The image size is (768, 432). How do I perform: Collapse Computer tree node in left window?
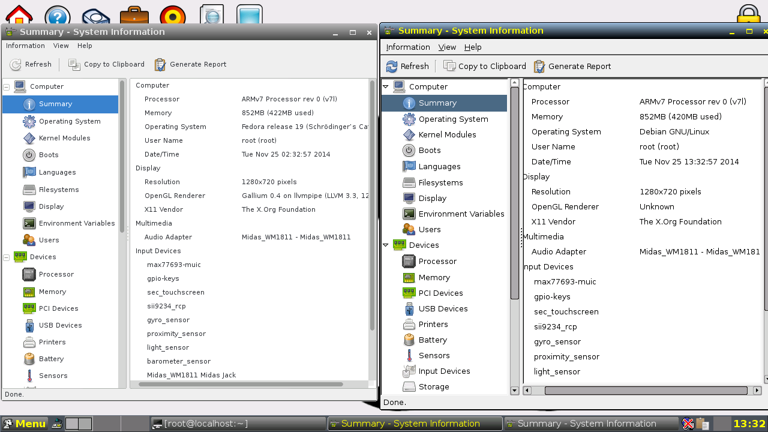click(7, 86)
